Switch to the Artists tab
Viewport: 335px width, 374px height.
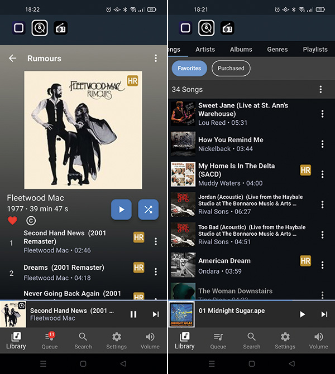205,50
